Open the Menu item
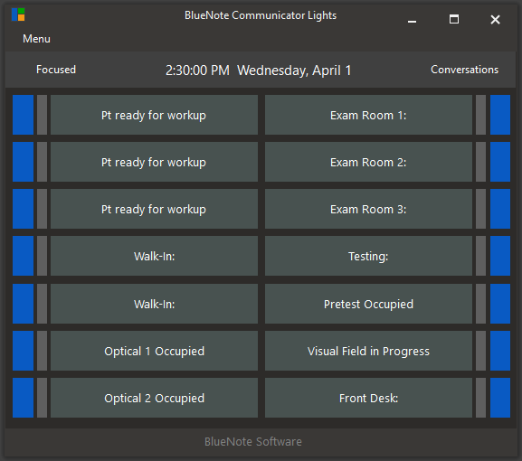Viewport: 522px width, 461px height. (36, 39)
